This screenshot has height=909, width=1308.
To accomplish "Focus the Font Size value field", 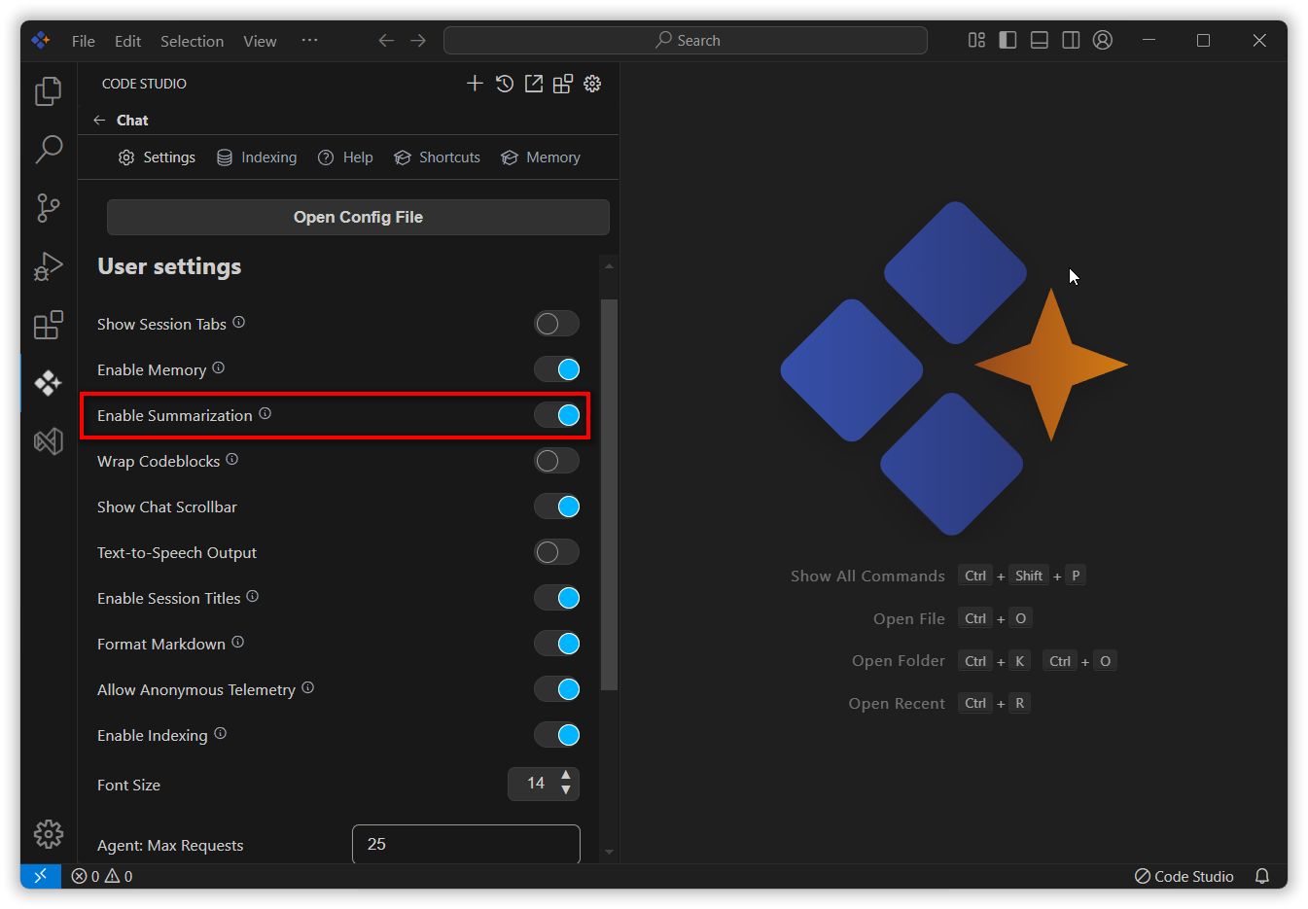I will pyautogui.click(x=536, y=784).
